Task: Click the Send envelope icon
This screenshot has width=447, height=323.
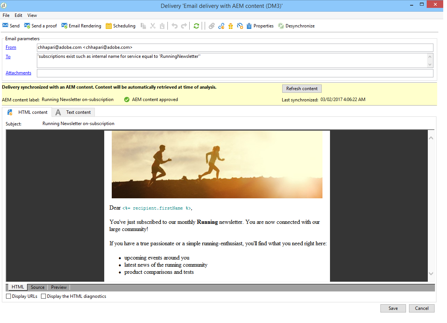Action: point(5,26)
